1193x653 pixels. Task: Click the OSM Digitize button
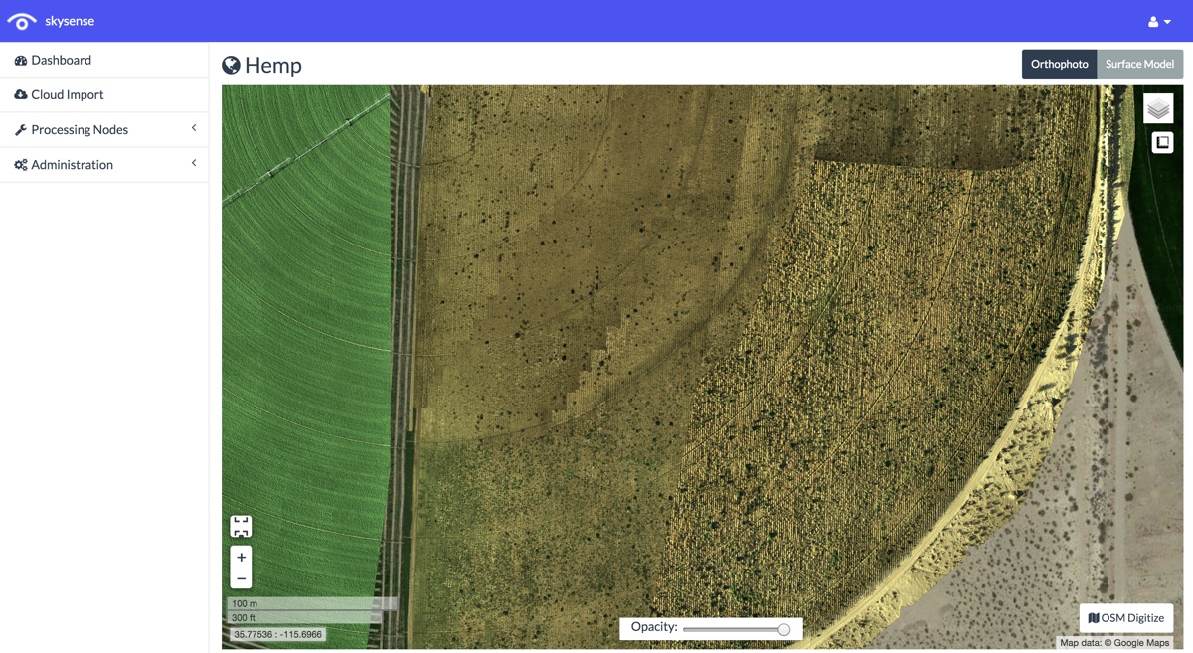pyautogui.click(x=1126, y=618)
